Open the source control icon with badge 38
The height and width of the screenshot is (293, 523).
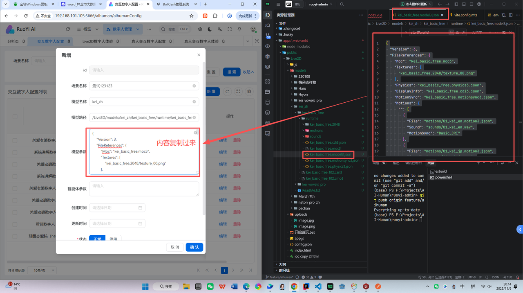tap(268, 36)
